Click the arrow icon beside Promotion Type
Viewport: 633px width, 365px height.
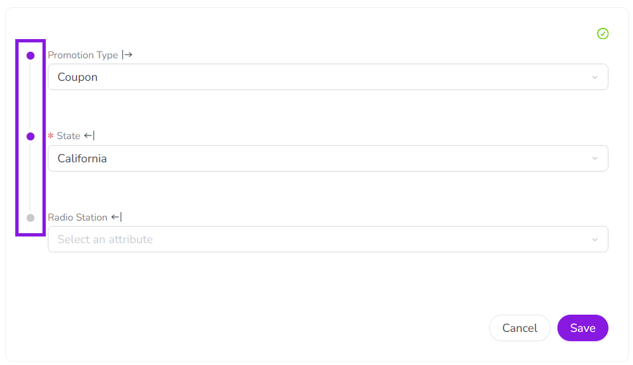click(x=127, y=55)
